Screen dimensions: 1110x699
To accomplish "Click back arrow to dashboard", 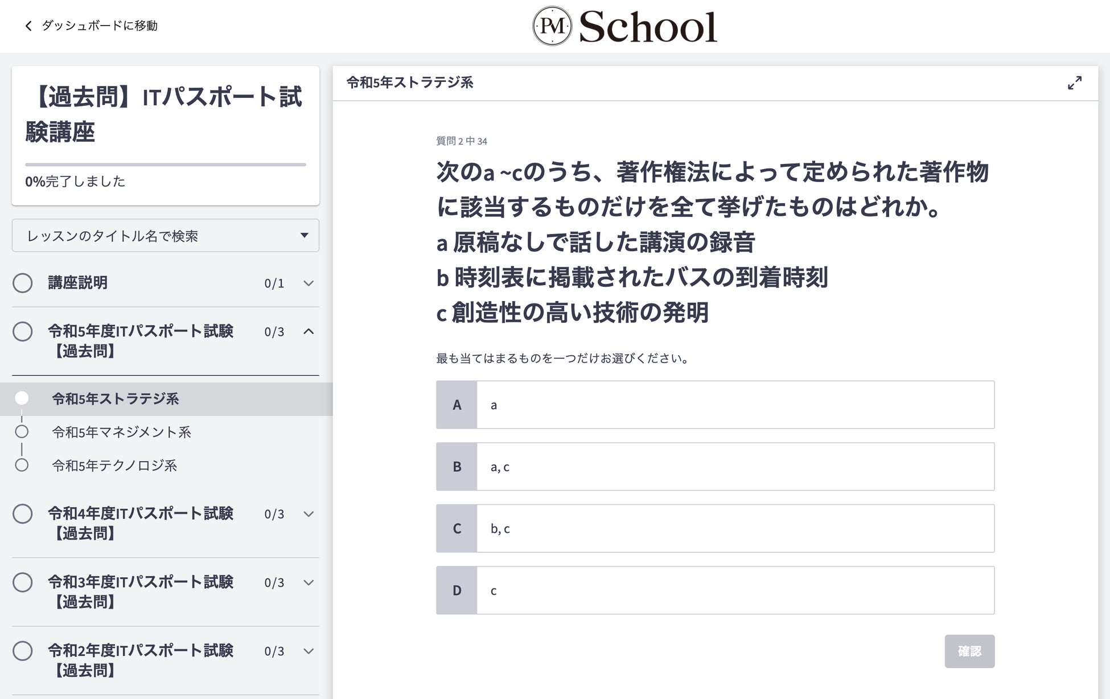I will coord(28,26).
